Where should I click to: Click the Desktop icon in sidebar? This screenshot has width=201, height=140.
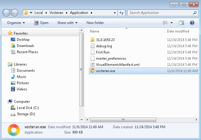click(x=13, y=40)
